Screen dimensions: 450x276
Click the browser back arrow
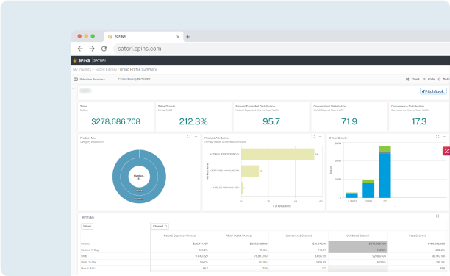(x=80, y=49)
